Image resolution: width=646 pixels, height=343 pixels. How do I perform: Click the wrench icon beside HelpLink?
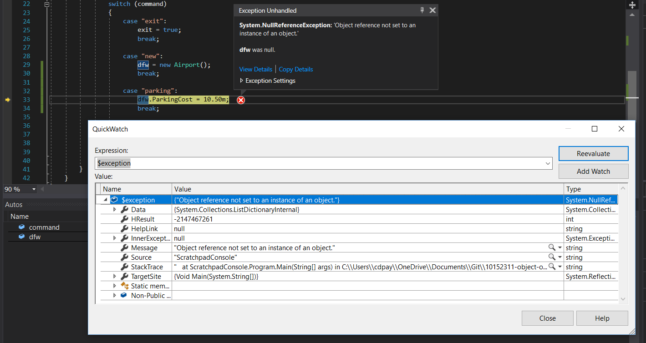tap(124, 228)
